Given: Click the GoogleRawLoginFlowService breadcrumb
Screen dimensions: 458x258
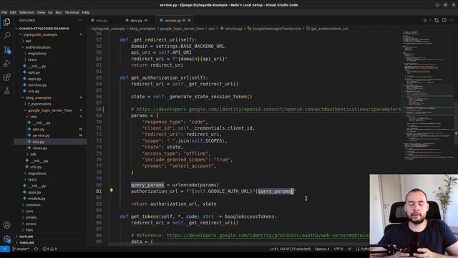Looking at the screenshot, I should 276,29.
